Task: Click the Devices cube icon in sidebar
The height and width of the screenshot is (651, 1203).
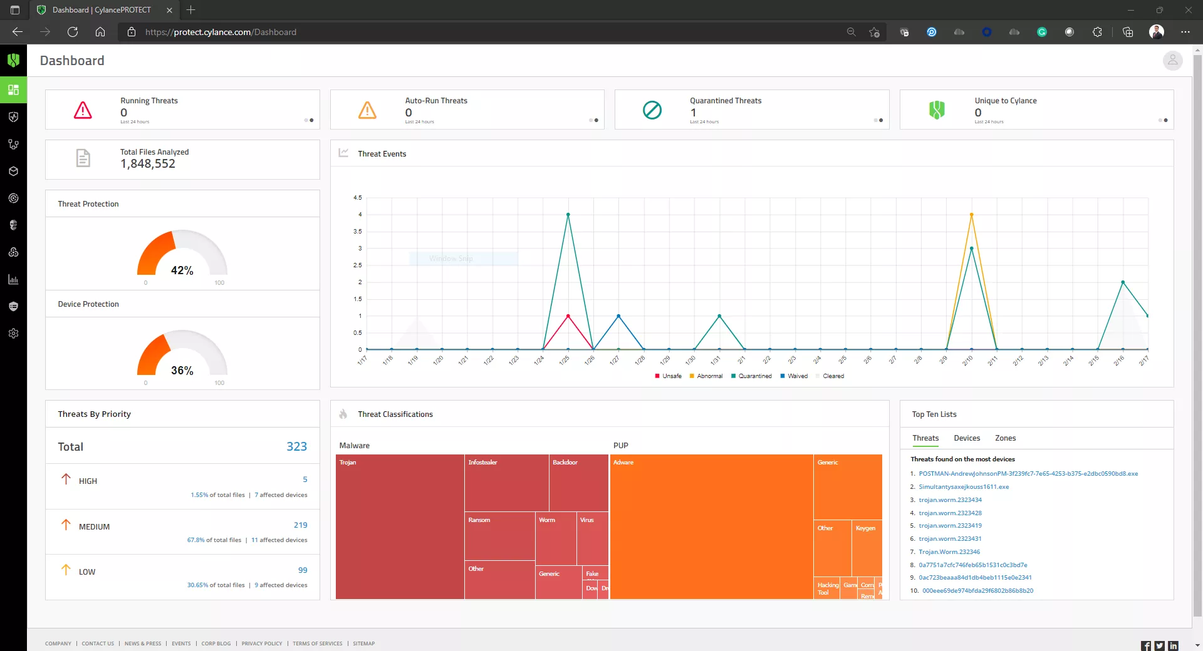Action: [x=13, y=171]
